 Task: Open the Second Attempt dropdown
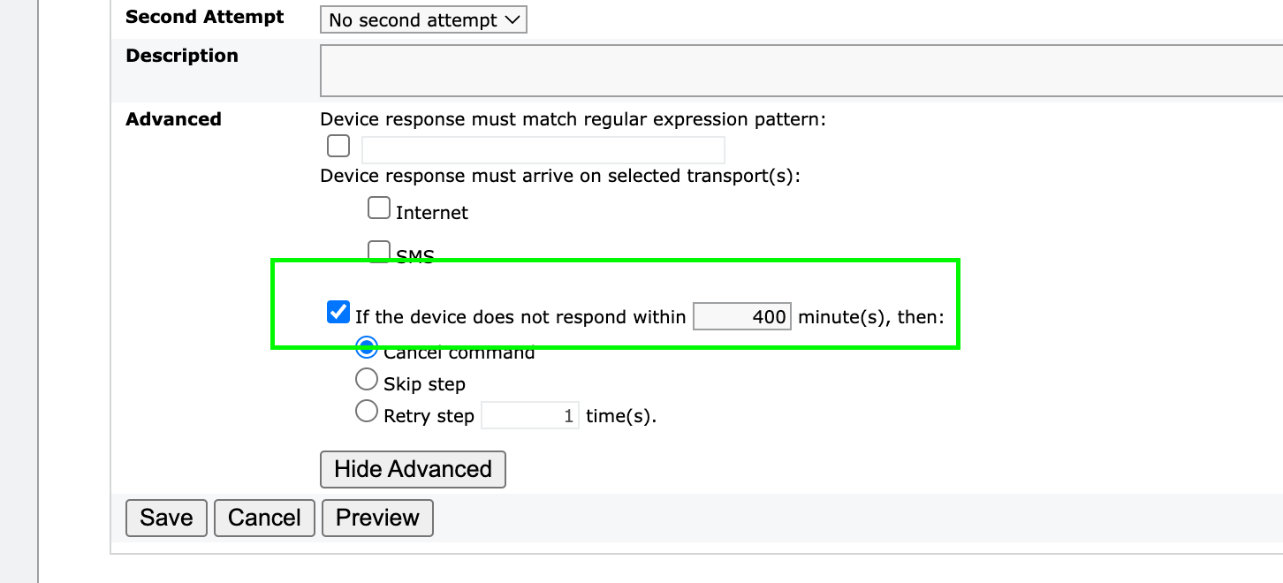tap(423, 19)
